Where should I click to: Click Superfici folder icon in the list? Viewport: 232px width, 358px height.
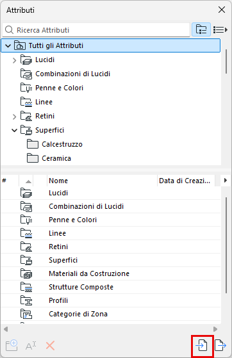(26, 260)
